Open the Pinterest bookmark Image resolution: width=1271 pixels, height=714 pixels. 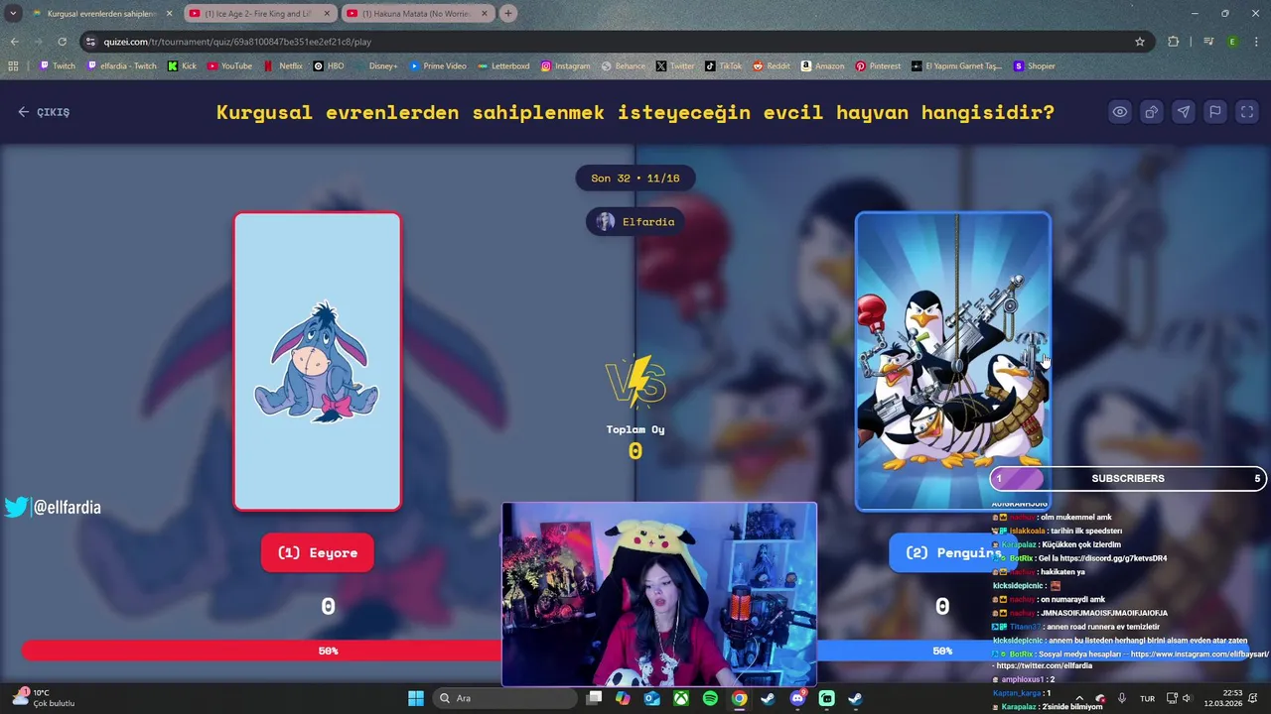click(878, 66)
